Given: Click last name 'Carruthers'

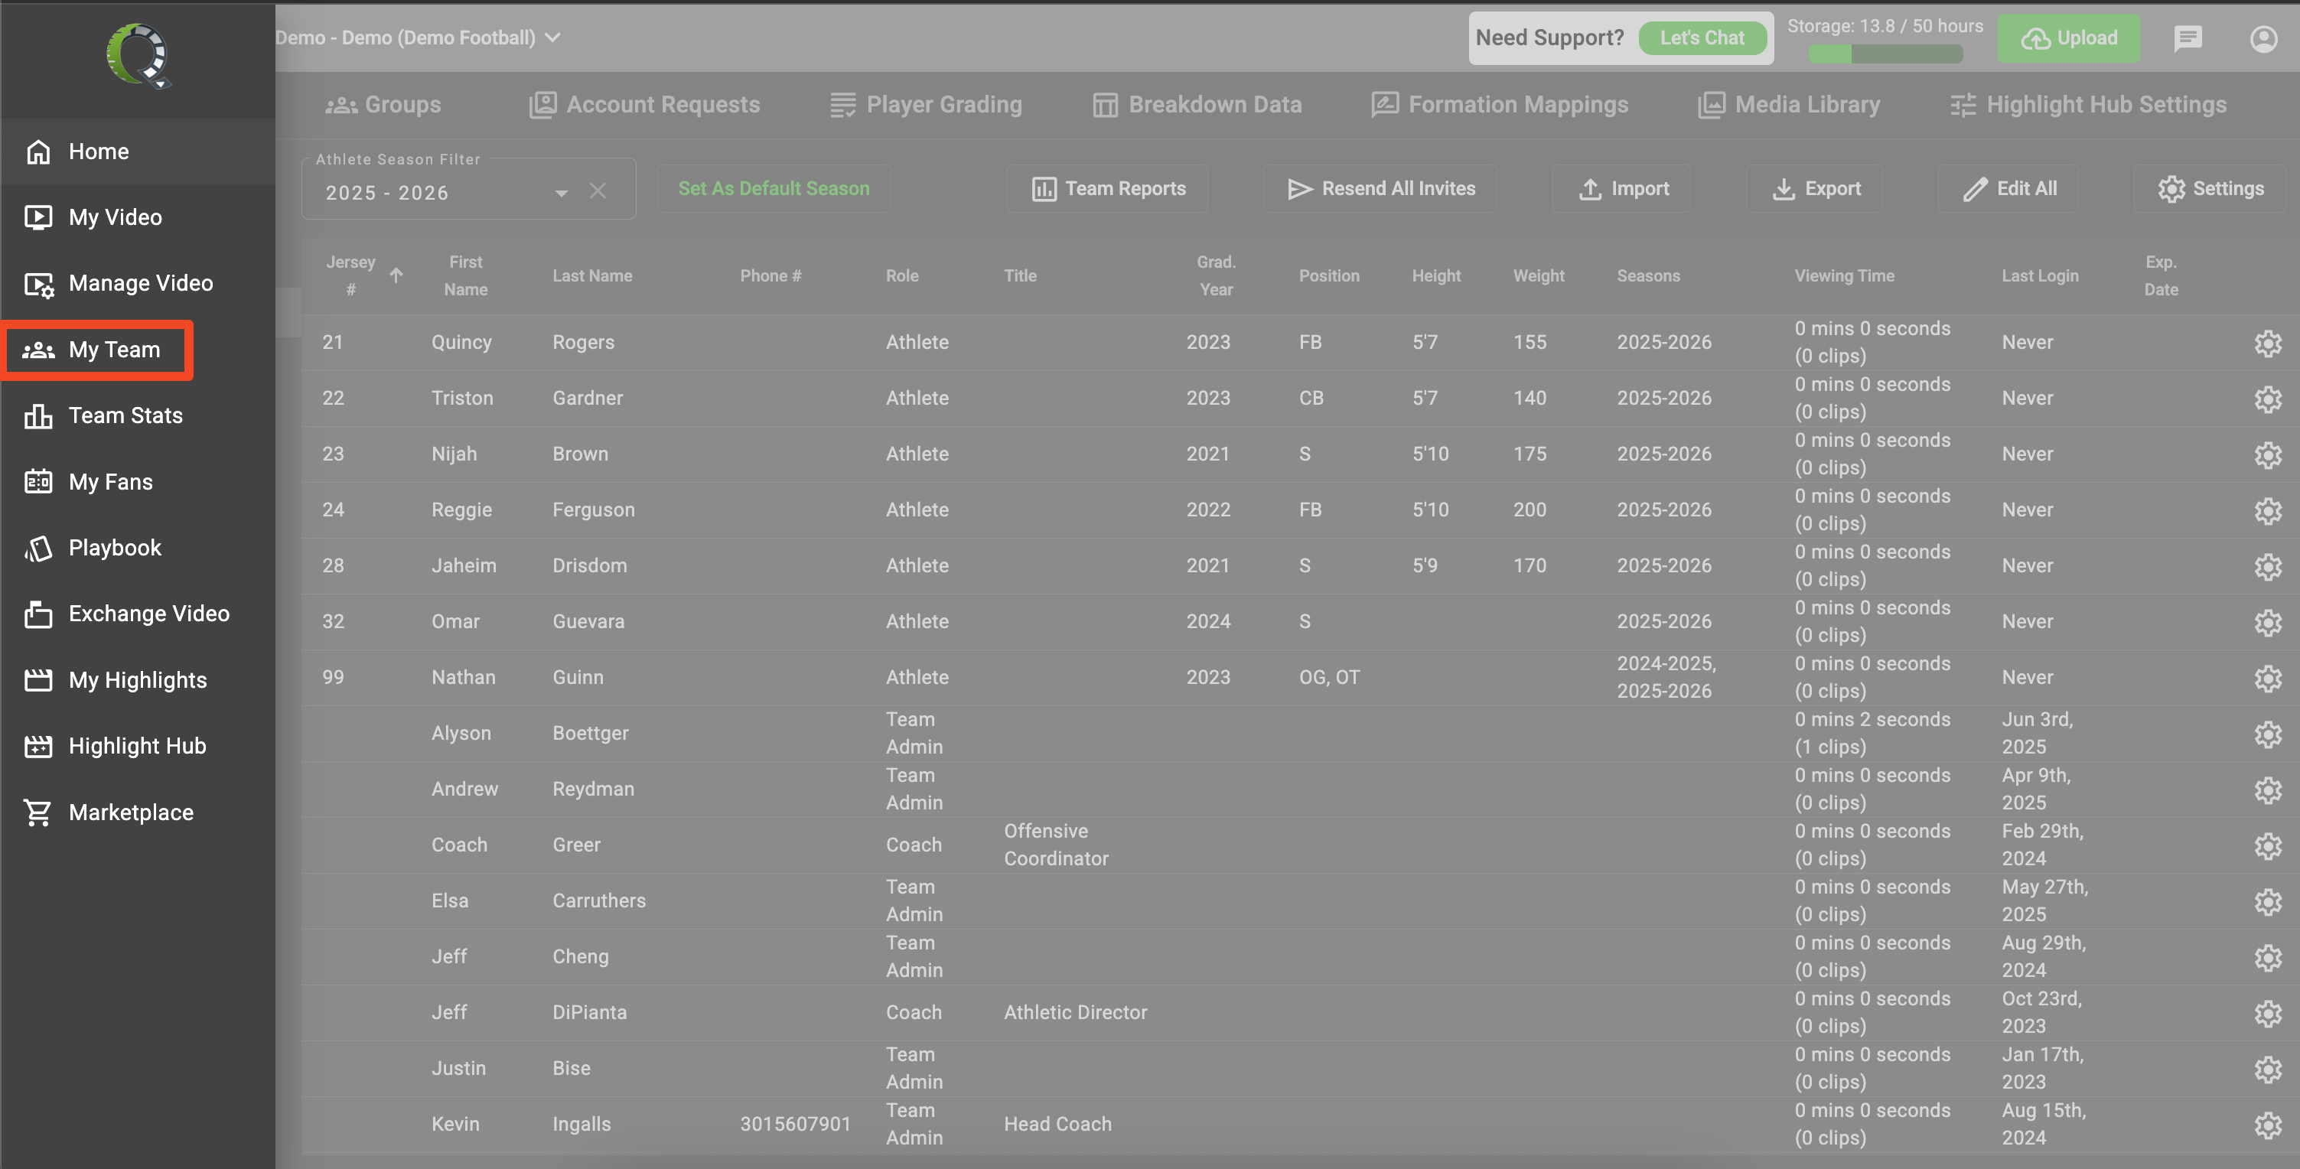Looking at the screenshot, I should [x=598, y=901].
